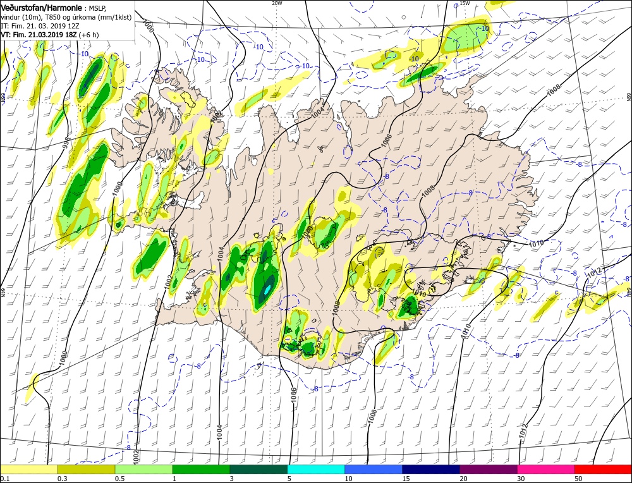Viewport: 632px width, 483px height.
Task: Click the "30" legend value under color bar
Action: 520,478
